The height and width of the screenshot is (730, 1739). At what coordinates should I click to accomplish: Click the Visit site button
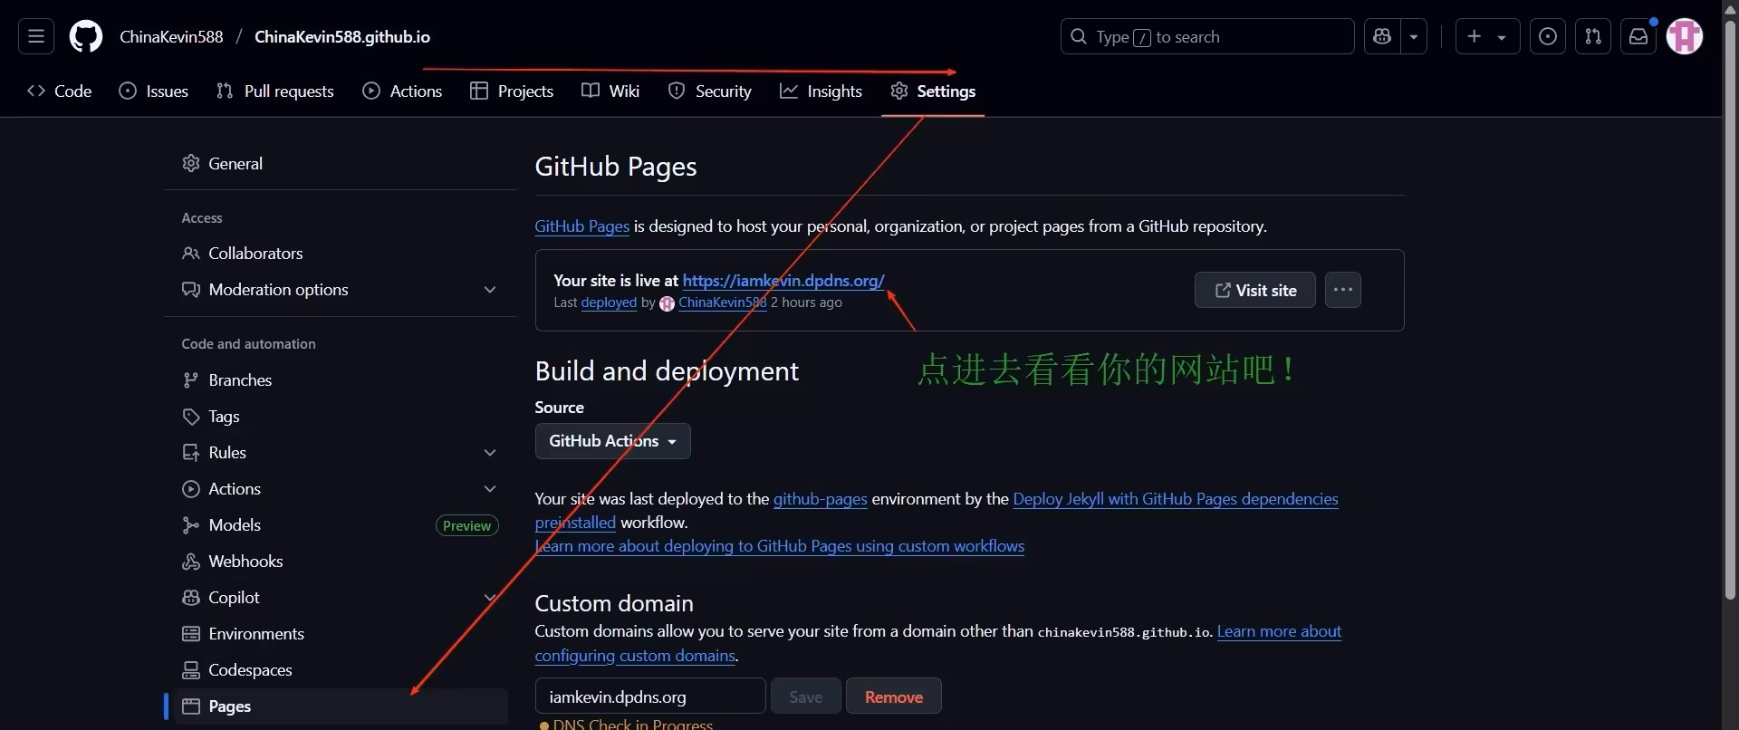pyautogui.click(x=1255, y=290)
